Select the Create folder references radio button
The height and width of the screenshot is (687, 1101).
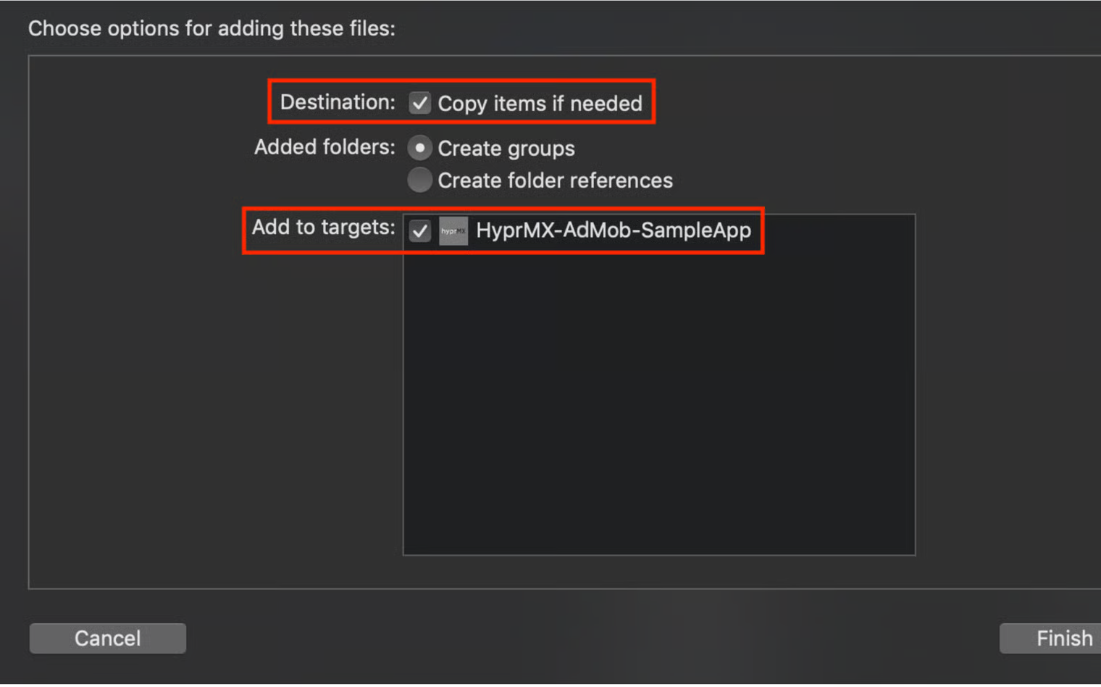click(x=419, y=180)
